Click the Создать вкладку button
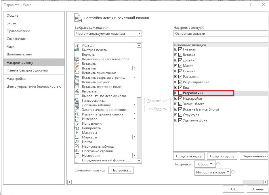269x195 pixels. (189, 156)
